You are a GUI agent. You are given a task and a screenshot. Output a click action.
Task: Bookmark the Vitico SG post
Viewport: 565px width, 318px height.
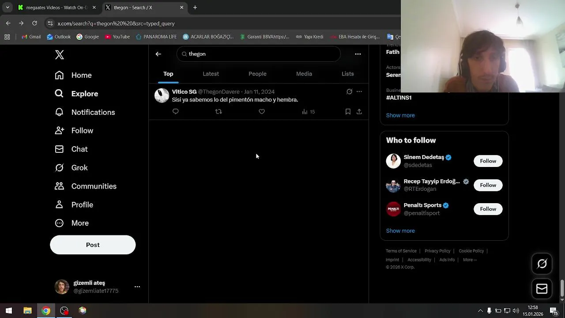348,112
